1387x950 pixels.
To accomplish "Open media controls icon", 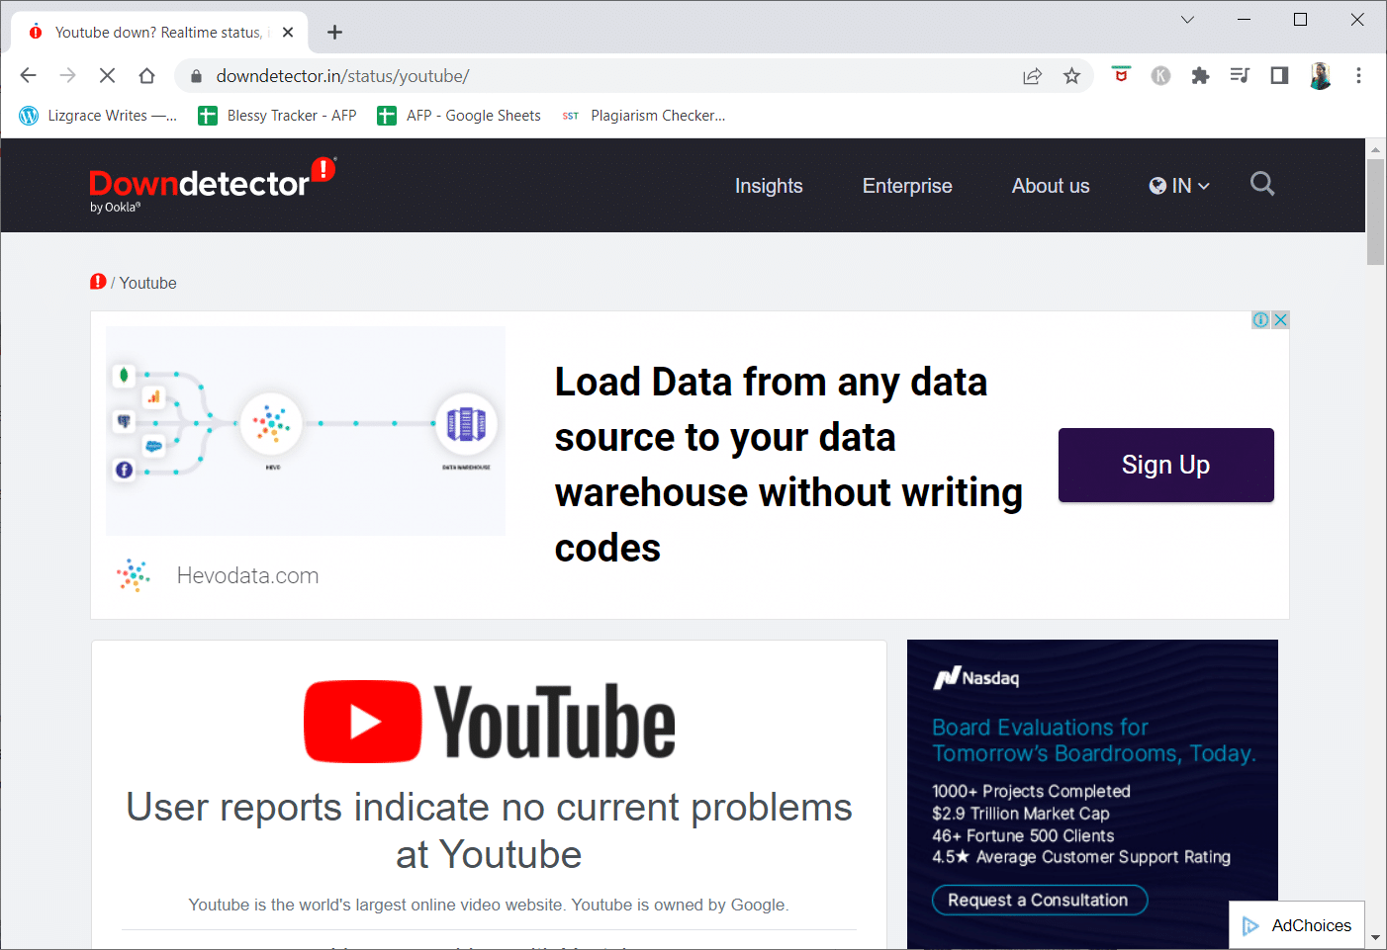I will pos(1240,75).
